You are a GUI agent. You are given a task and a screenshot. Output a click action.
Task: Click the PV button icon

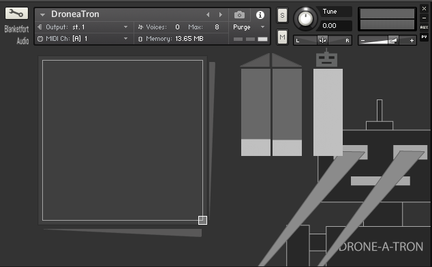coord(424,37)
